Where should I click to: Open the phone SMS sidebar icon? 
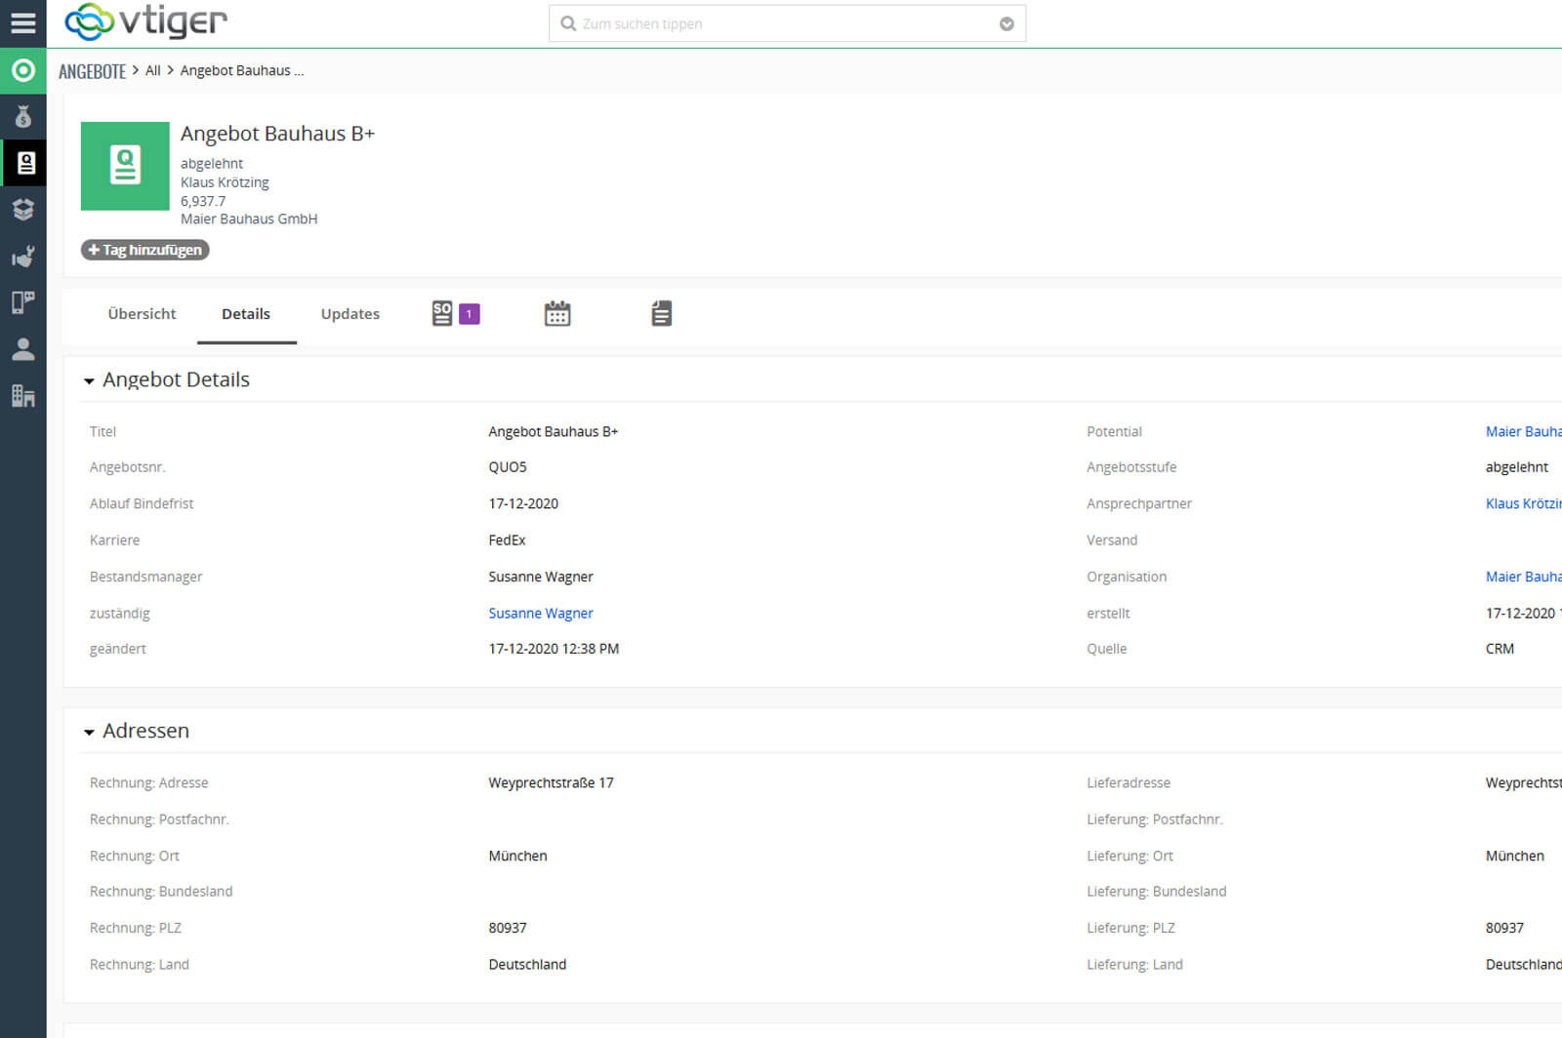(x=22, y=302)
